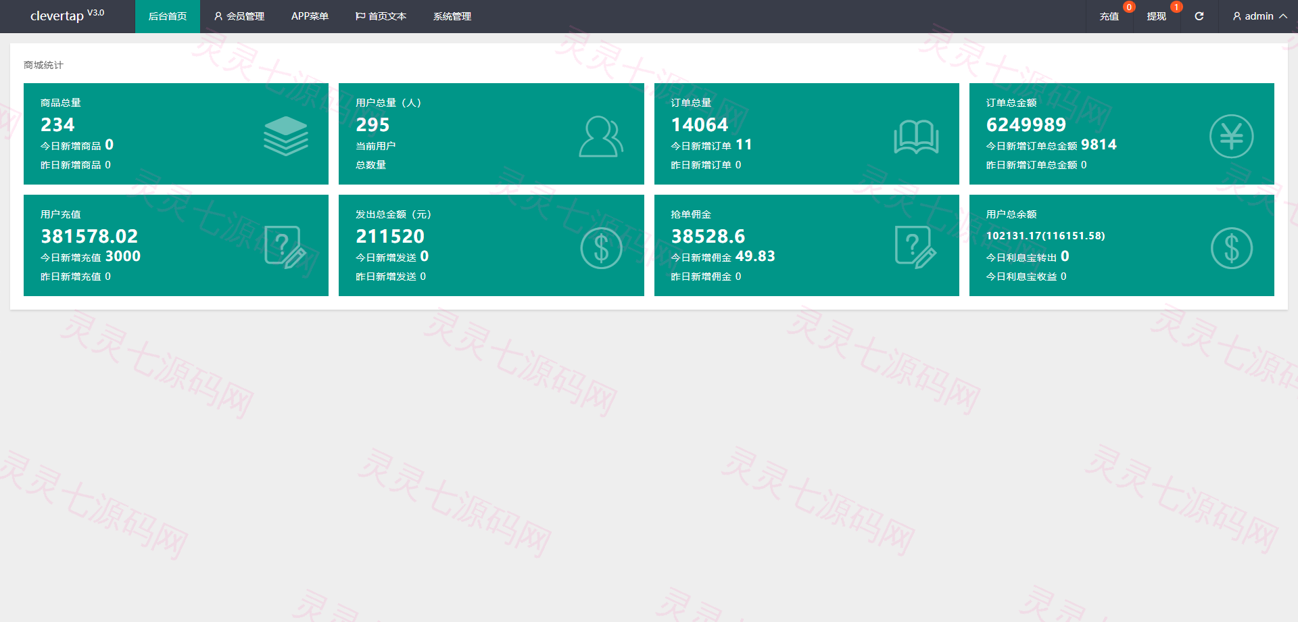The image size is (1298, 622).
Task: Click the users icon in 用户总量 card
Action: pos(601,137)
